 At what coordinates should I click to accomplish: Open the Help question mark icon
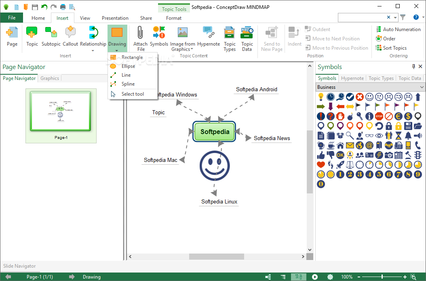click(416, 17)
